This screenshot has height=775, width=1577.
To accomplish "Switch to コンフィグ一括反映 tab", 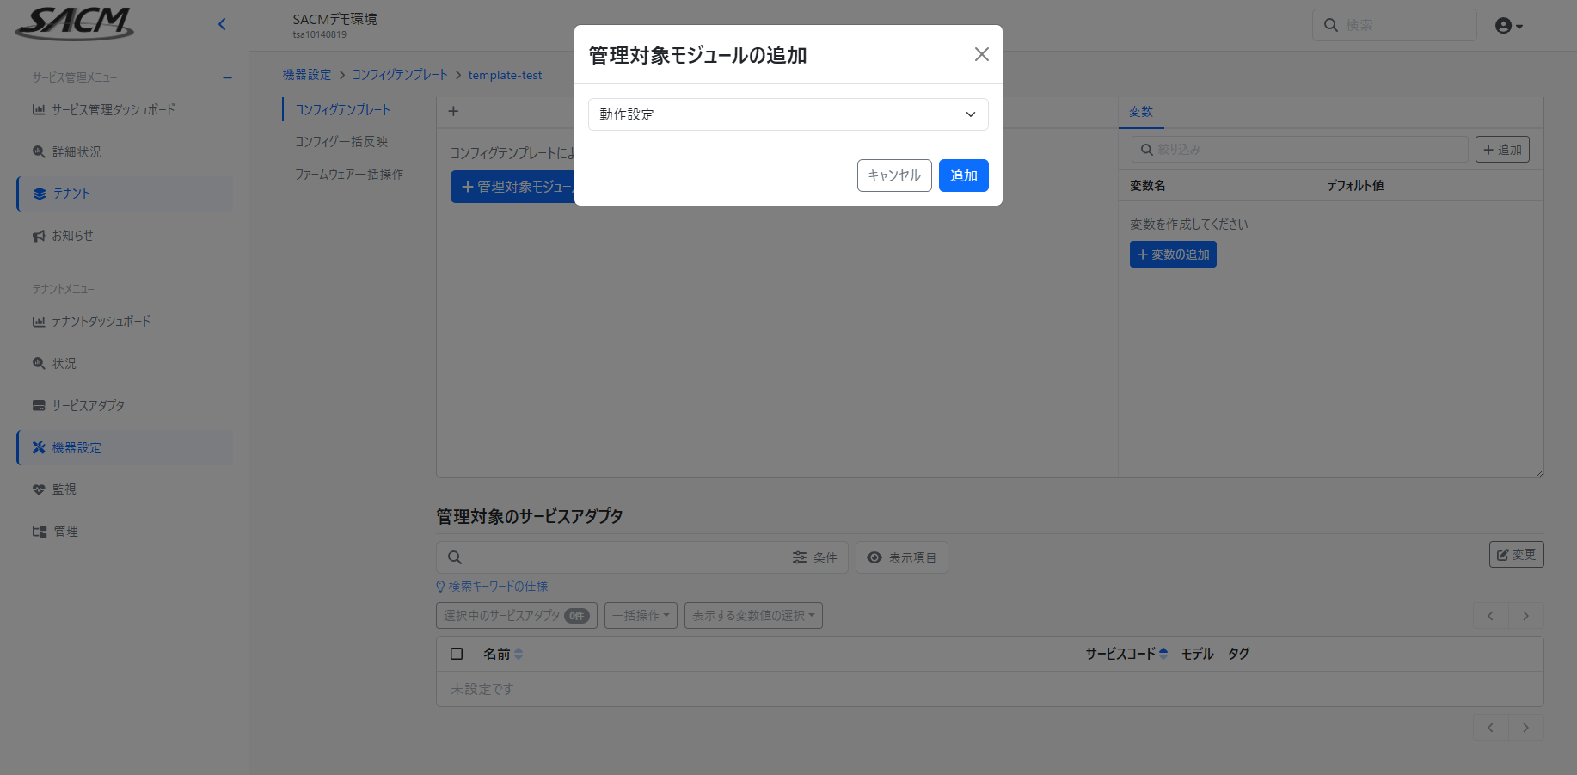I will tap(341, 142).
